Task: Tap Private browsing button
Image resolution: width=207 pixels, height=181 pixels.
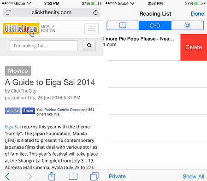Action: click(117, 176)
